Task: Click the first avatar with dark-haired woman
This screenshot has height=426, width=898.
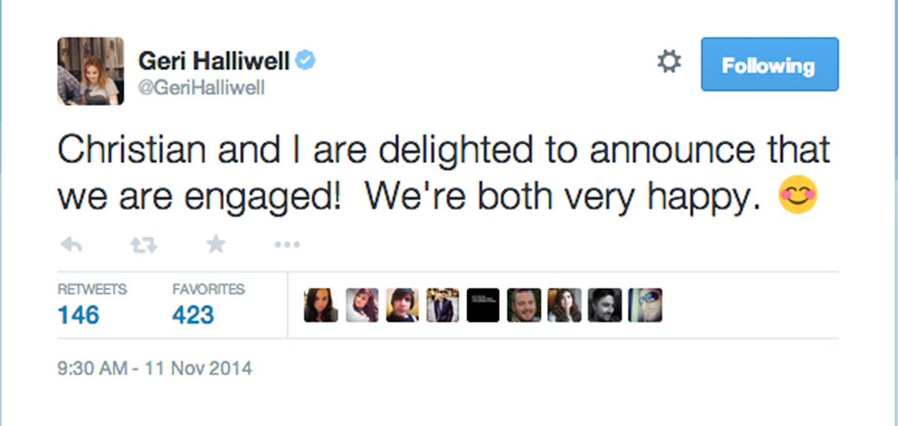Action: point(321,305)
